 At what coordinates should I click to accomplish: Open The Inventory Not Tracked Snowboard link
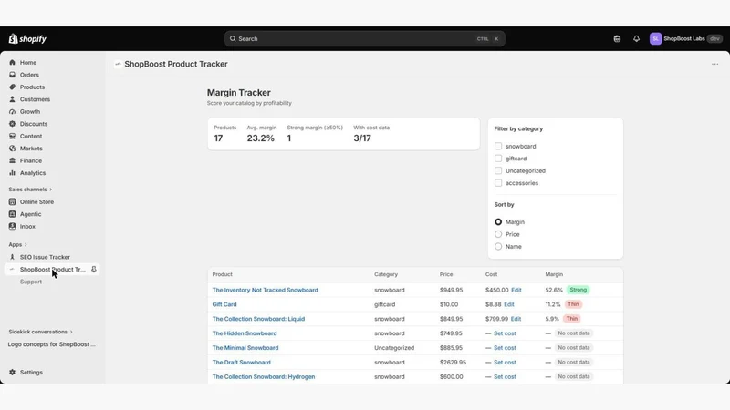pos(265,290)
